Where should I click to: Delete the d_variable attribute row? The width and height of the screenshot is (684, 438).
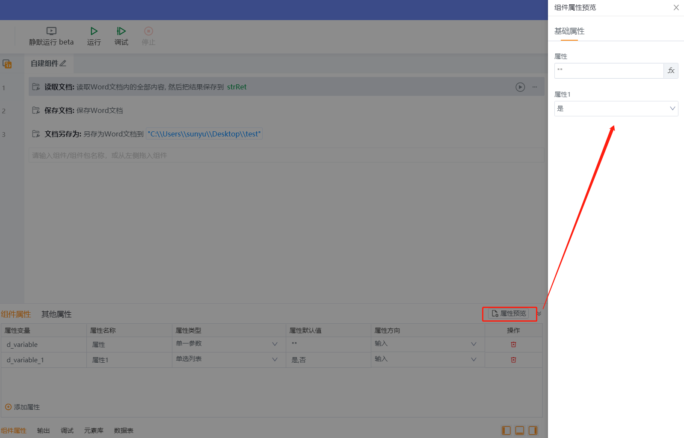click(x=513, y=344)
